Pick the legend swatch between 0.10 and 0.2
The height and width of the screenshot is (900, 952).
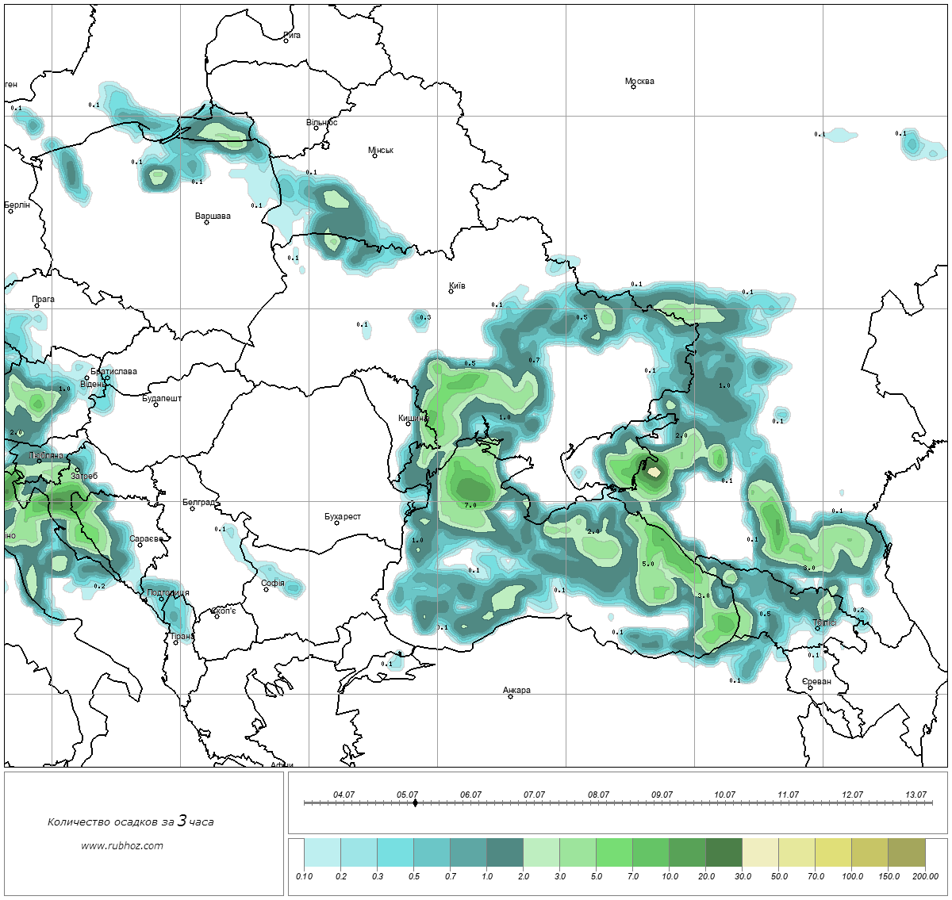(322, 854)
